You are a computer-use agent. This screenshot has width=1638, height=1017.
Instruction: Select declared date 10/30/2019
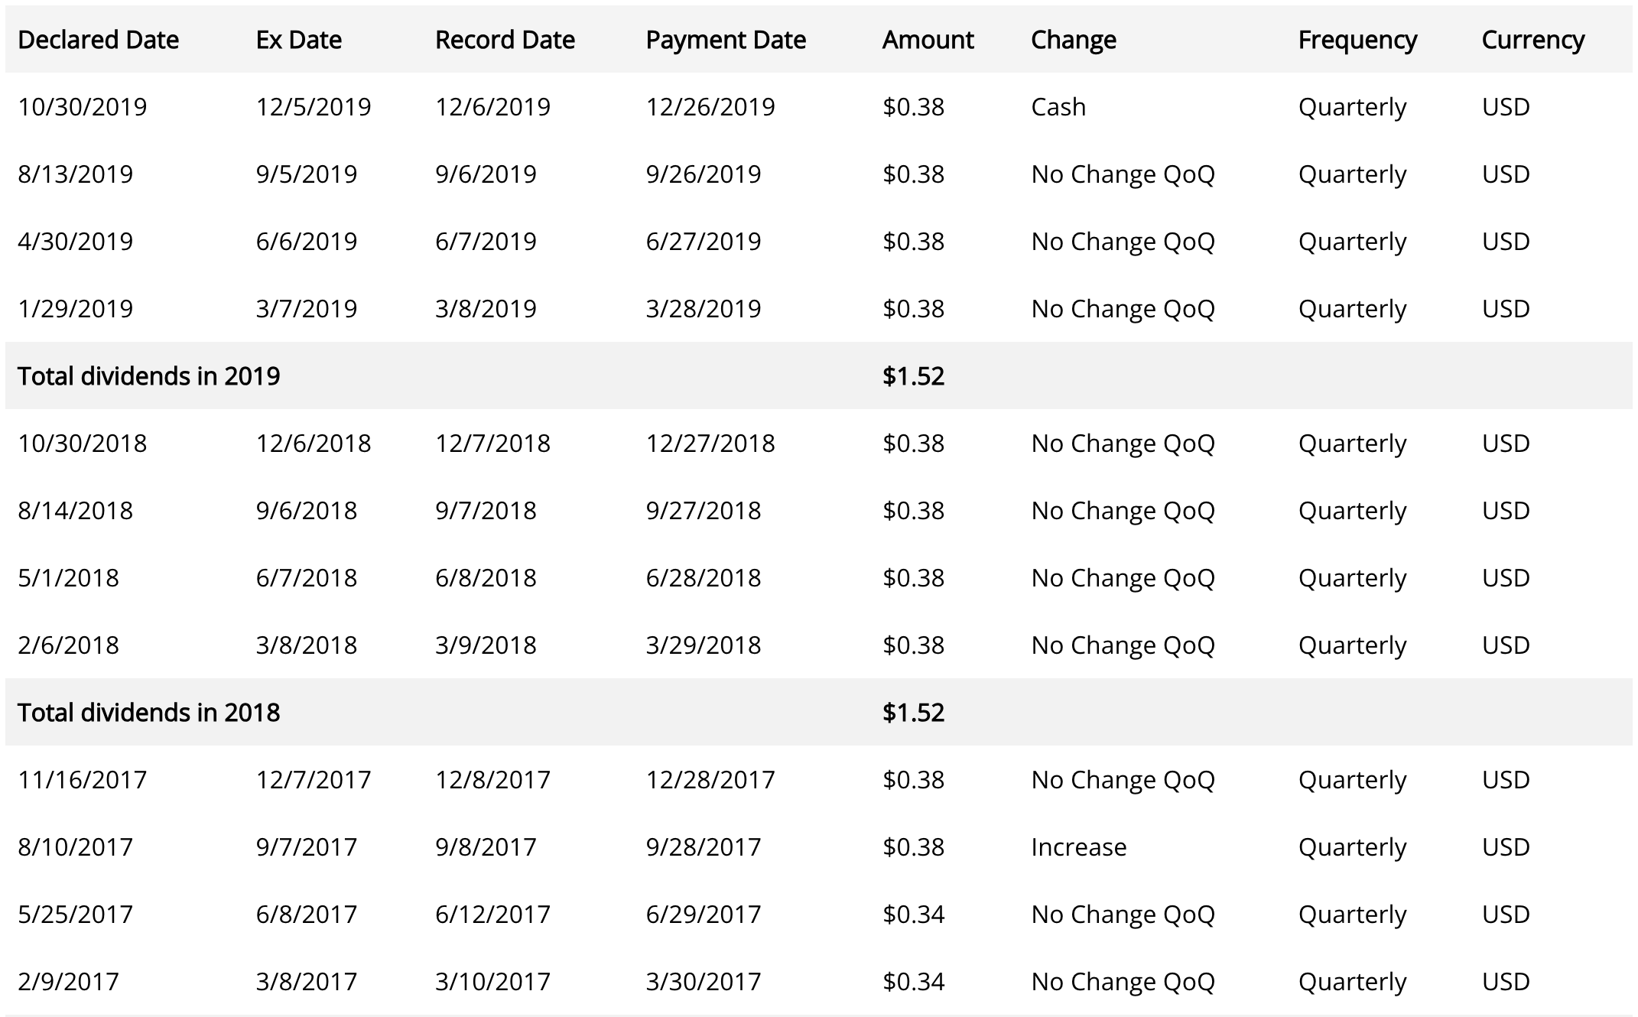[x=82, y=107]
